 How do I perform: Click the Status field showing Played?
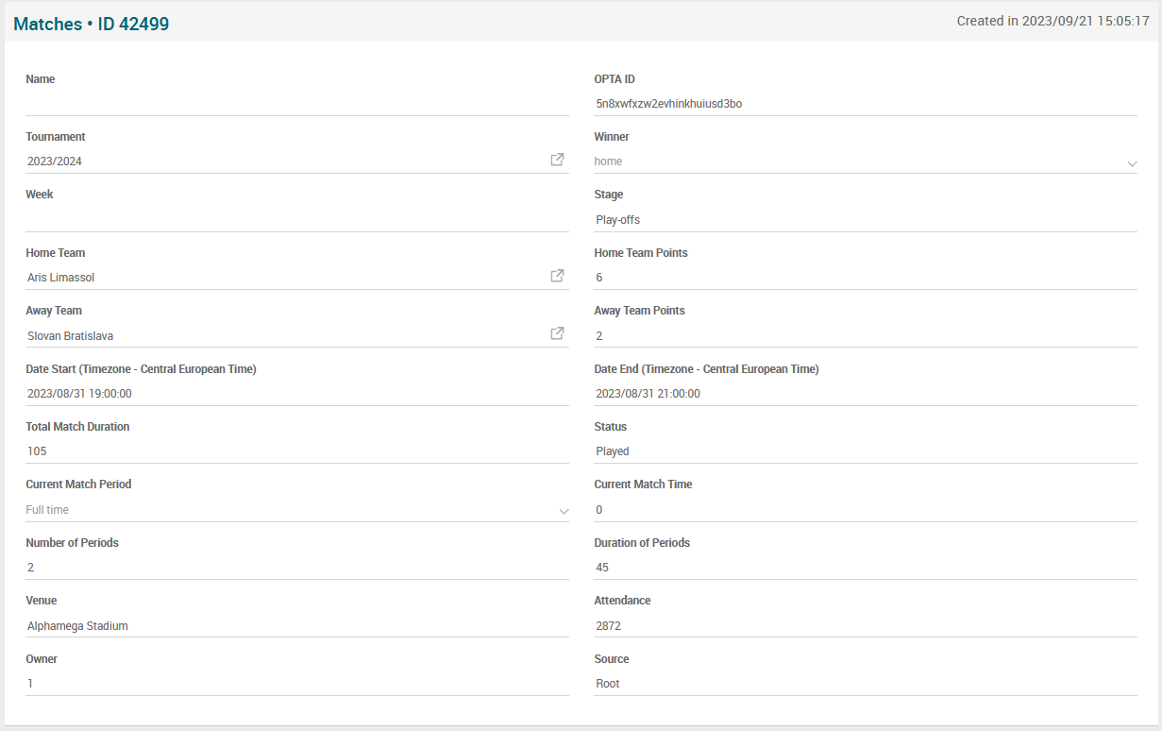[x=864, y=451]
